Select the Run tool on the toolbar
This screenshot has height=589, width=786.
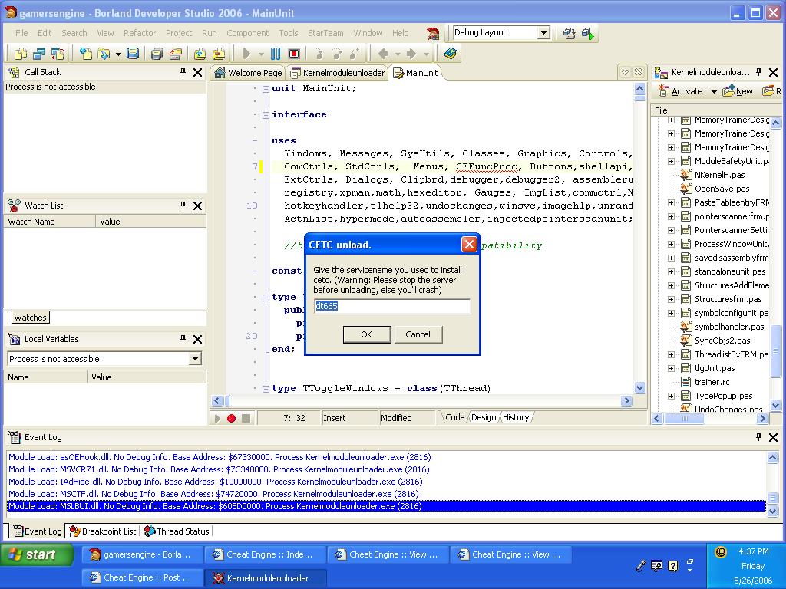[246, 54]
